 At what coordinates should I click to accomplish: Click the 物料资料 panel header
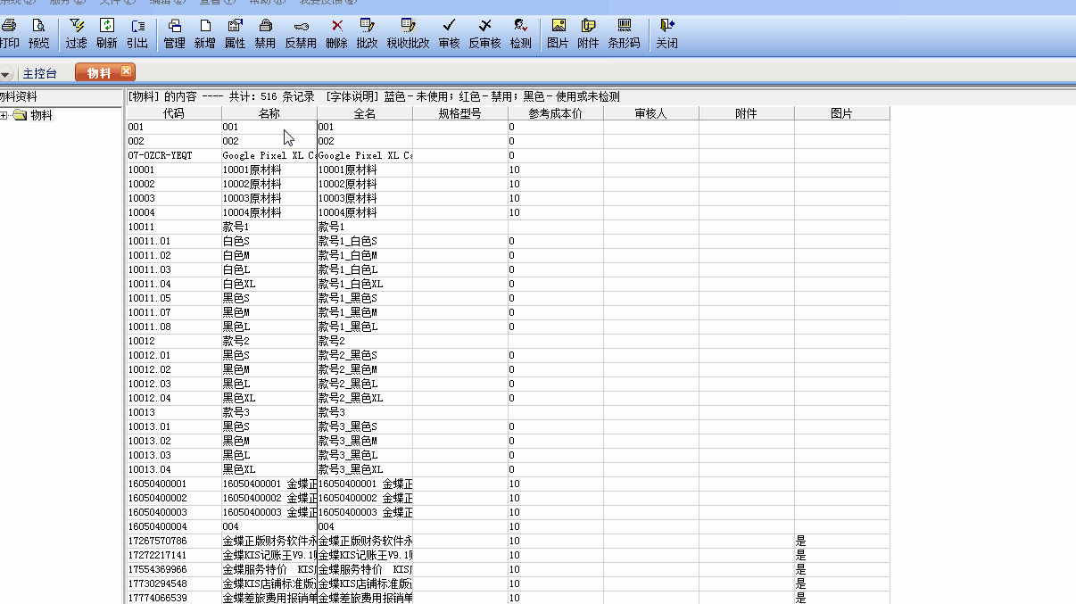coord(61,97)
